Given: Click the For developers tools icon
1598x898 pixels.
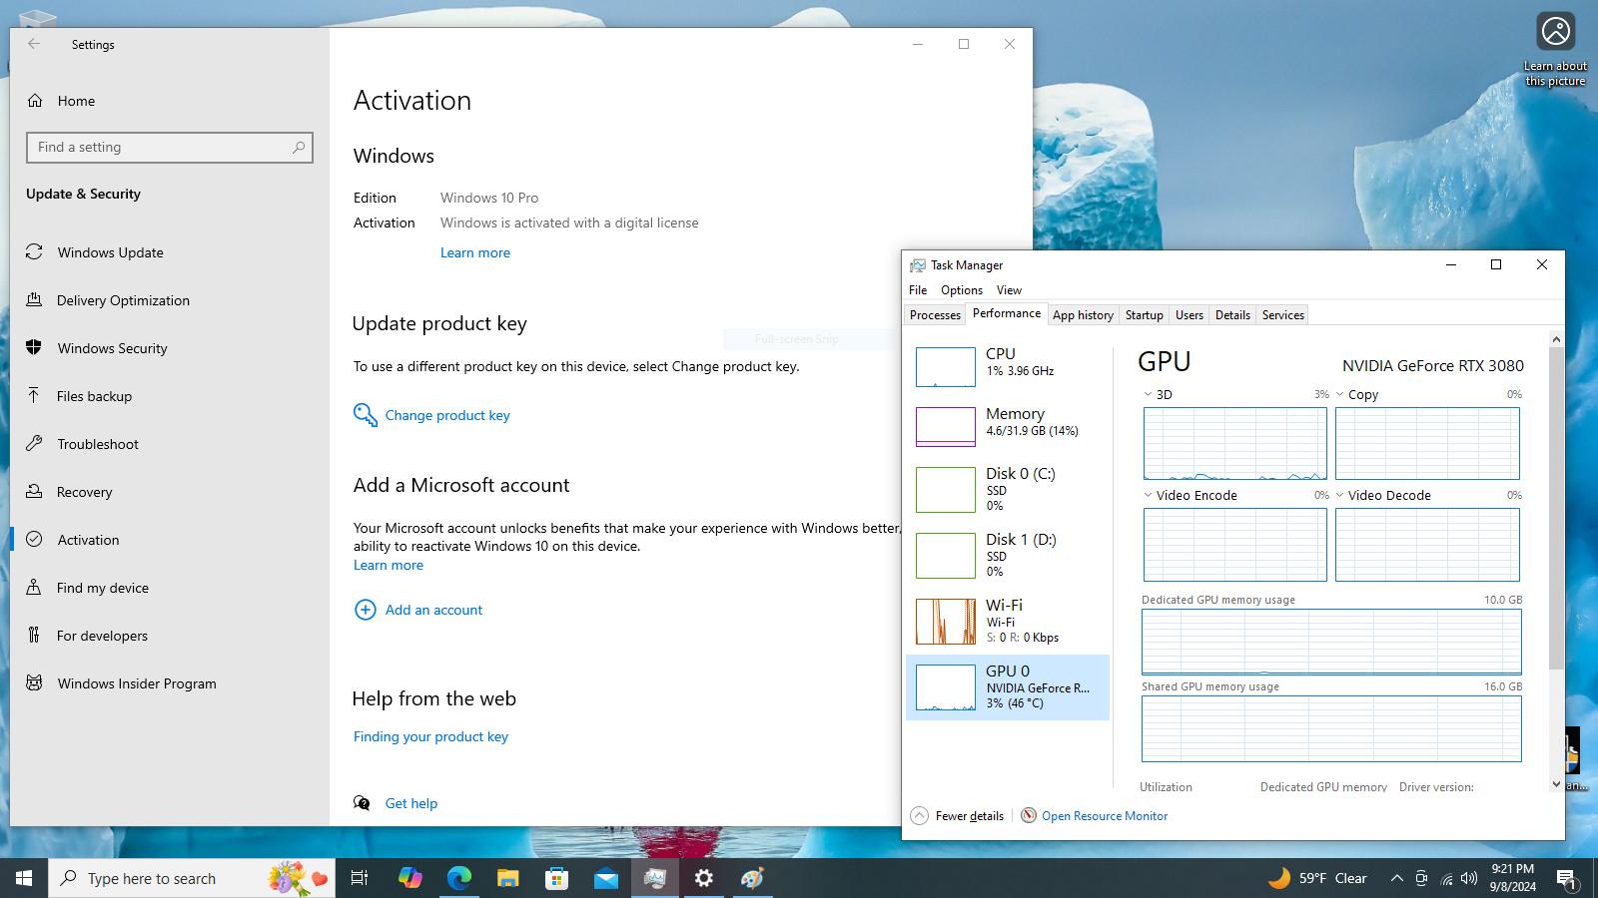Looking at the screenshot, I should click(x=34, y=636).
